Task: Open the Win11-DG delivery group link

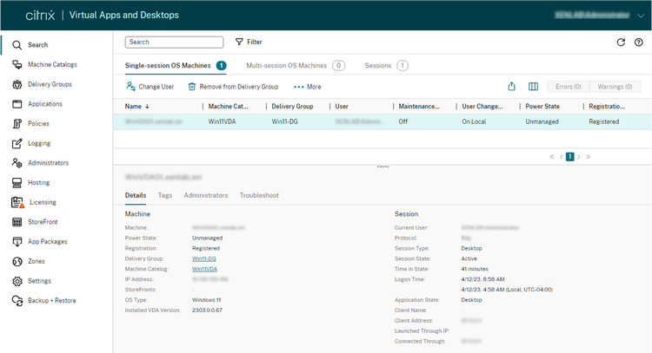Action: click(204, 258)
